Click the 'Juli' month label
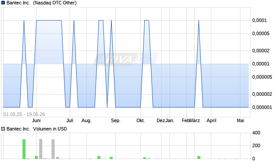Image resolution: width=273 pixels, height=163 pixels. 70,120
